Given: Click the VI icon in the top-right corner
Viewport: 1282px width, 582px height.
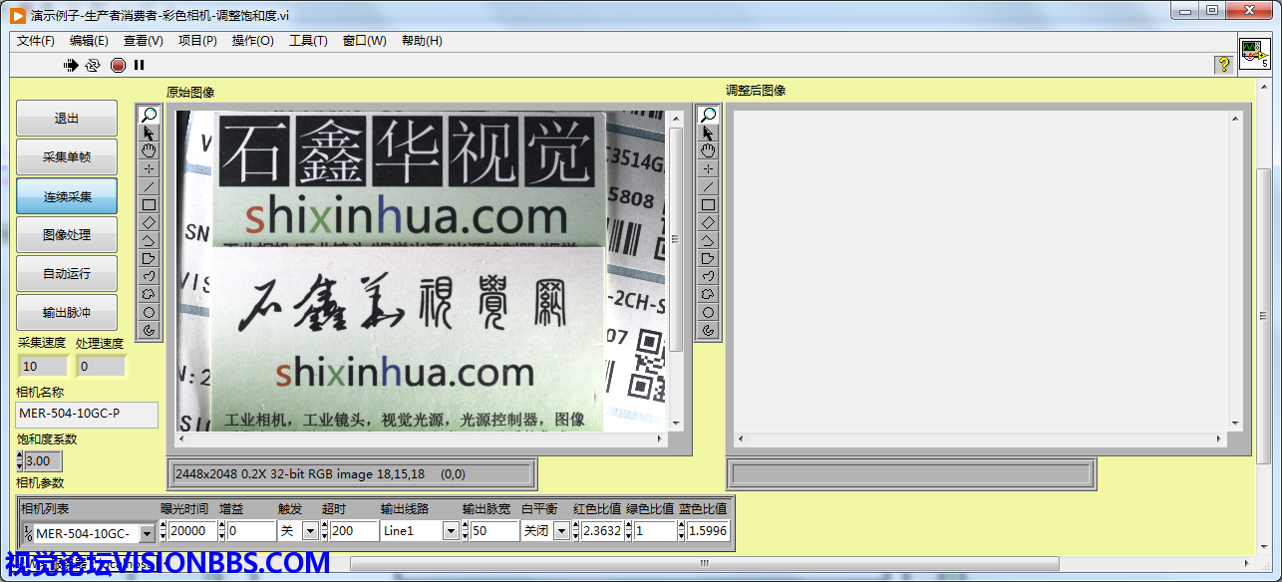Looking at the screenshot, I should coord(1255,53).
